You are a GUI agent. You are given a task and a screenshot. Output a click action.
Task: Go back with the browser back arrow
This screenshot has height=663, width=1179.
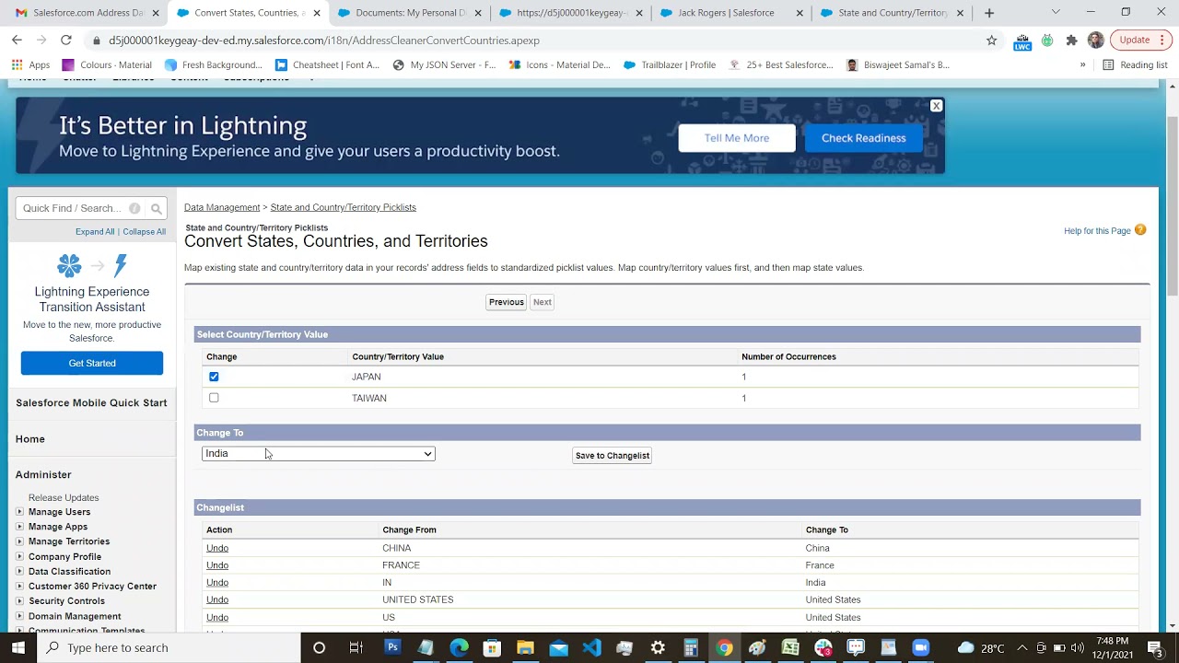[x=17, y=40]
